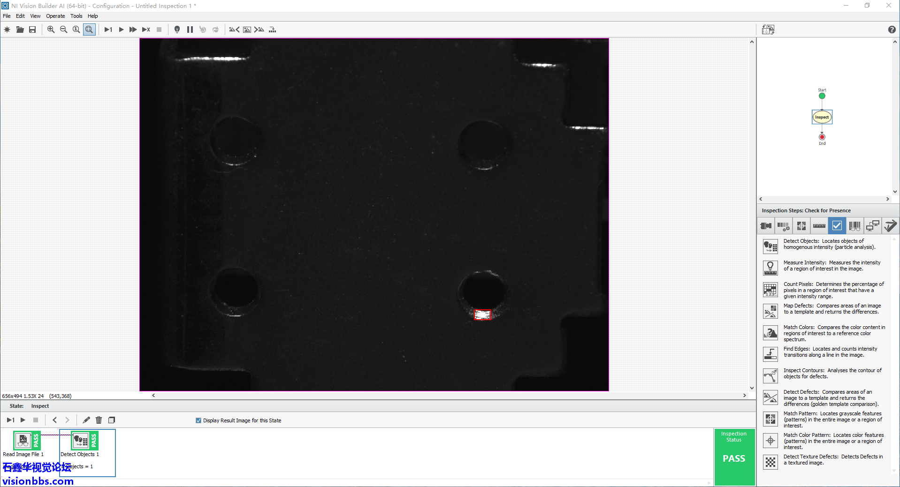The height and width of the screenshot is (487, 900).
Task: Edit selected step with pencil icon
Action: pos(86,420)
